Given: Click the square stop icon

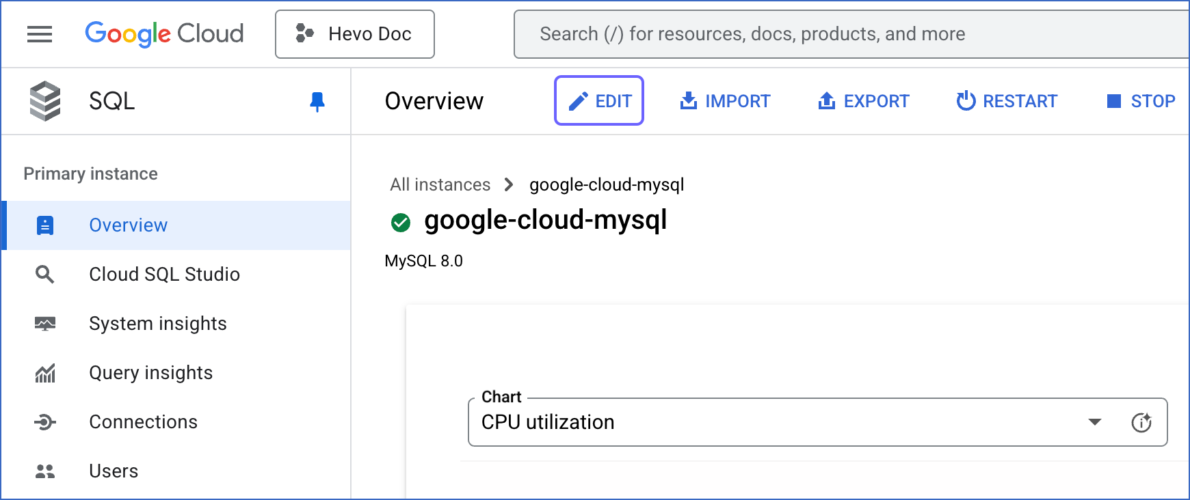Looking at the screenshot, I should (1114, 101).
